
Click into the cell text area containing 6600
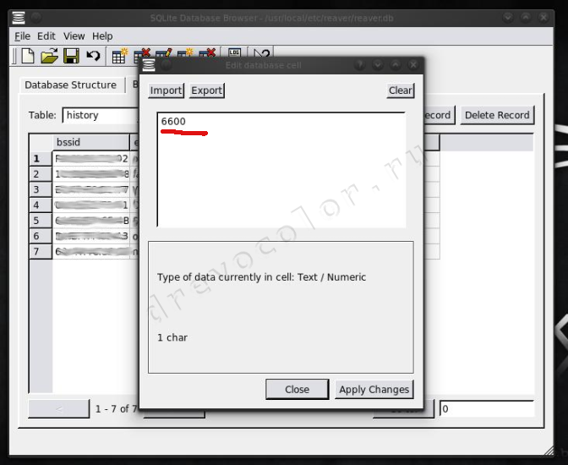pos(281,170)
